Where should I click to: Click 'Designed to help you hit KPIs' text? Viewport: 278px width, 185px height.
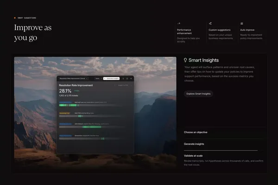click(188, 40)
